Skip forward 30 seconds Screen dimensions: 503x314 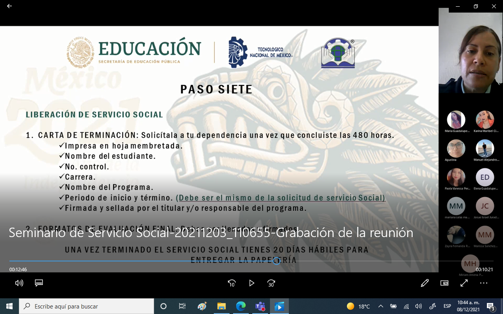point(271,283)
